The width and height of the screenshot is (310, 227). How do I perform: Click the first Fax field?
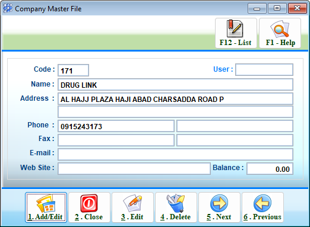[x=116, y=140]
